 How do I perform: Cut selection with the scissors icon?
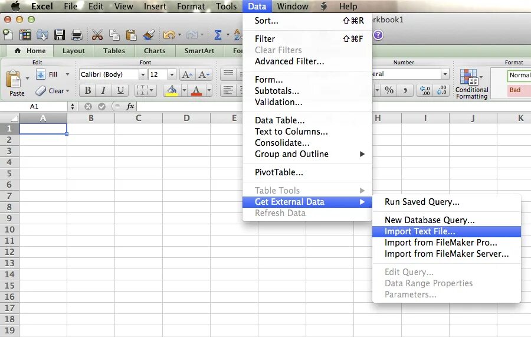point(97,35)
